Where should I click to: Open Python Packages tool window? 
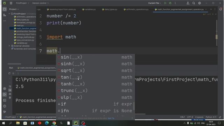(5, 89)
